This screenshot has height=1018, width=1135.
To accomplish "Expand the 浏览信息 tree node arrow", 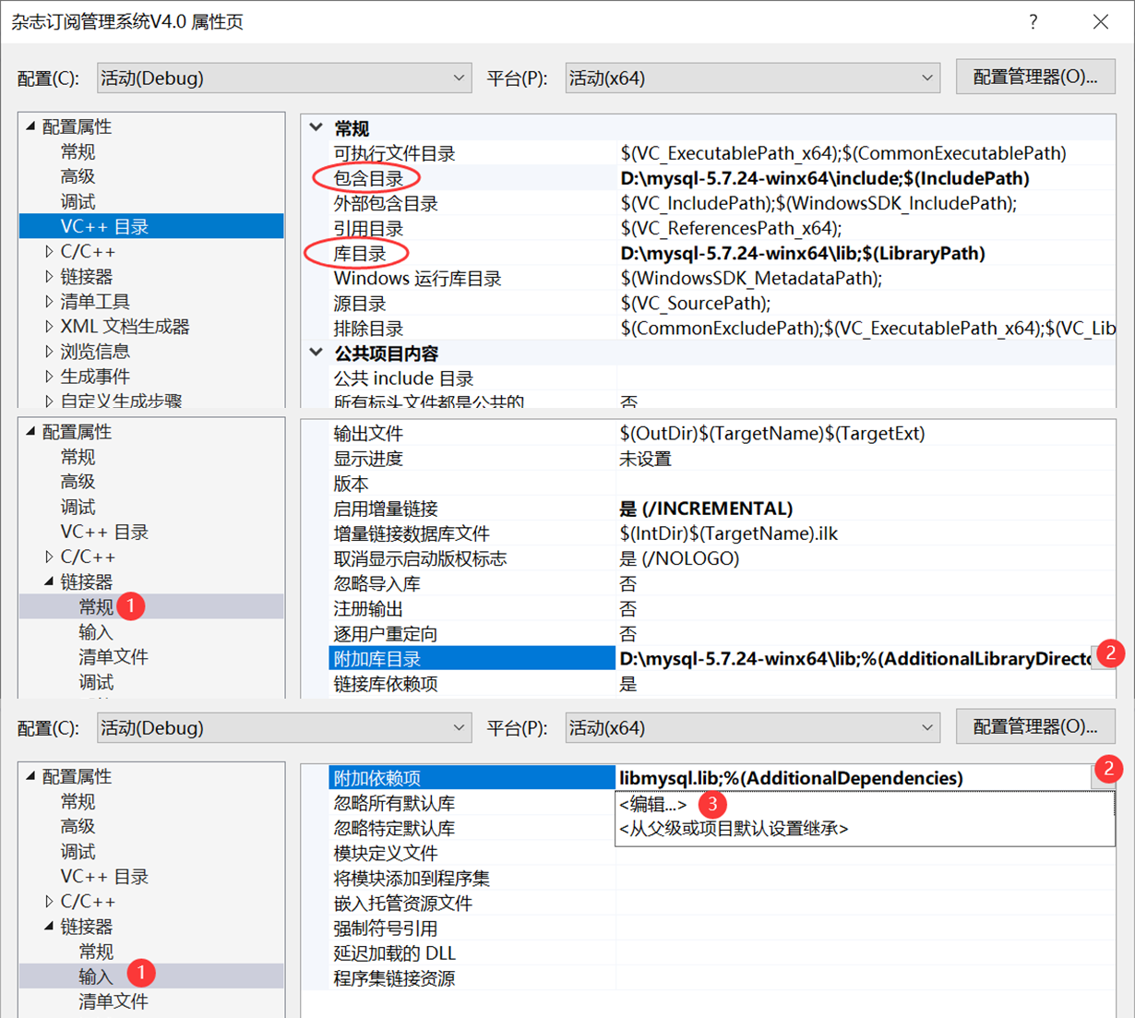I will pyautogui.click(x=49, y=351).
